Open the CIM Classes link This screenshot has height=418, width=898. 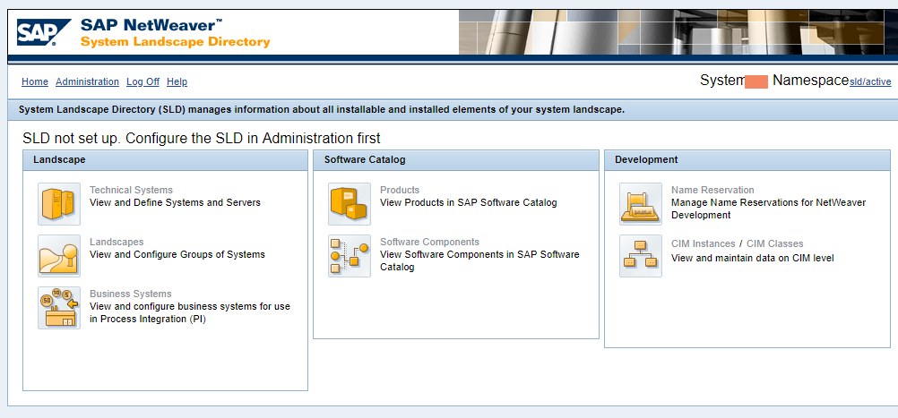[x=775, y=243]
